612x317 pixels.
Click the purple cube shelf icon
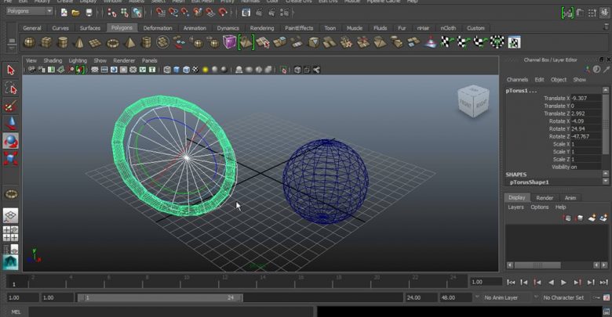pyautogui.click(x=228, y=42)
